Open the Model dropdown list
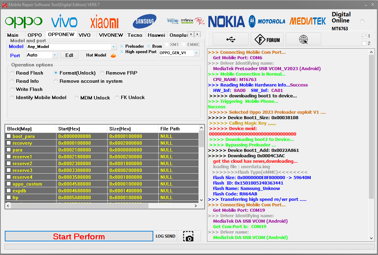 pyautogui.click(x=113, y=47)
